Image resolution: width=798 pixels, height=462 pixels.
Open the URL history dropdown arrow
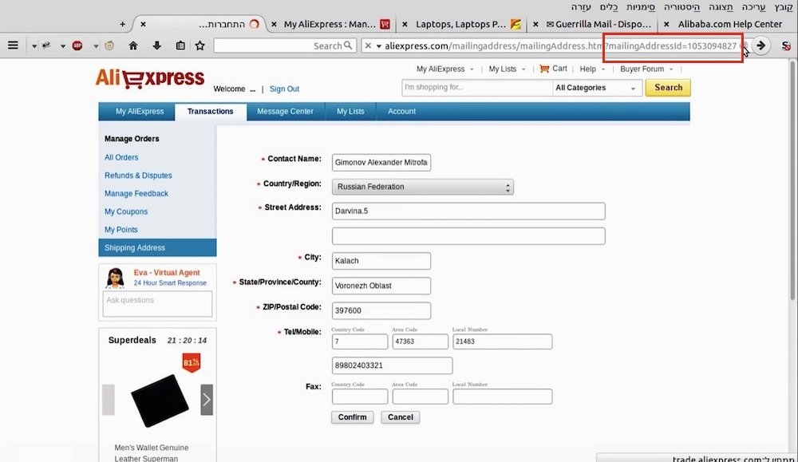click(378, 46)
